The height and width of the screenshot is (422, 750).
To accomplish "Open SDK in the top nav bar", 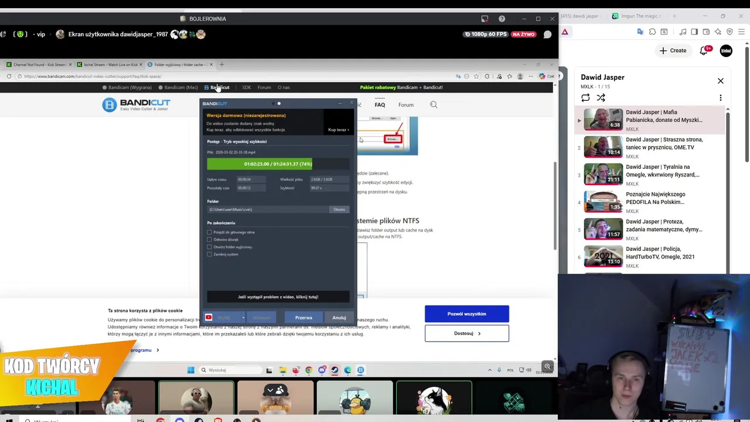I will pyautogui.click(x=247, y=87).
